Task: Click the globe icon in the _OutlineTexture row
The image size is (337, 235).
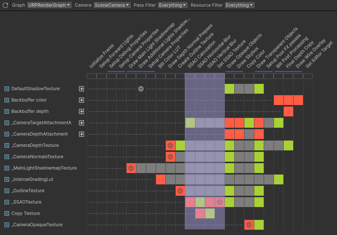Action: tap(180, 191)
